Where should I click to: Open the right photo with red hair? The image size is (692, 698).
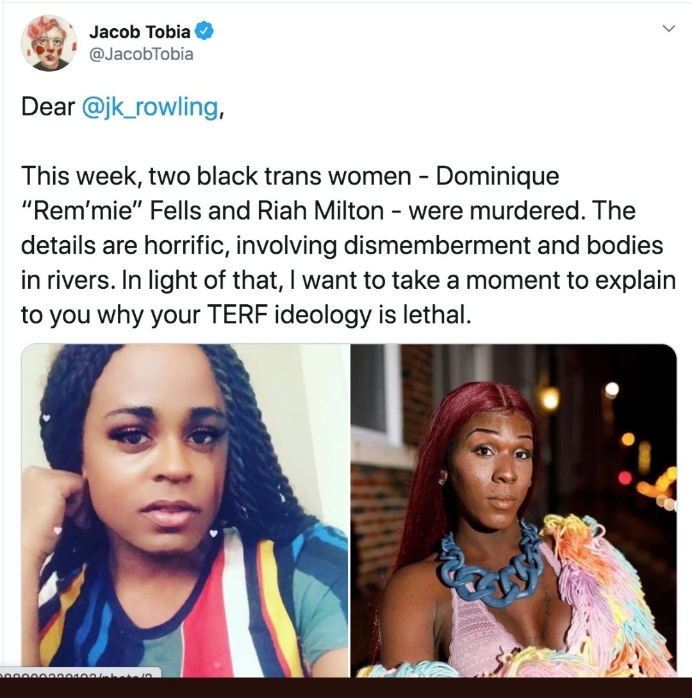(x=513, y=510)
